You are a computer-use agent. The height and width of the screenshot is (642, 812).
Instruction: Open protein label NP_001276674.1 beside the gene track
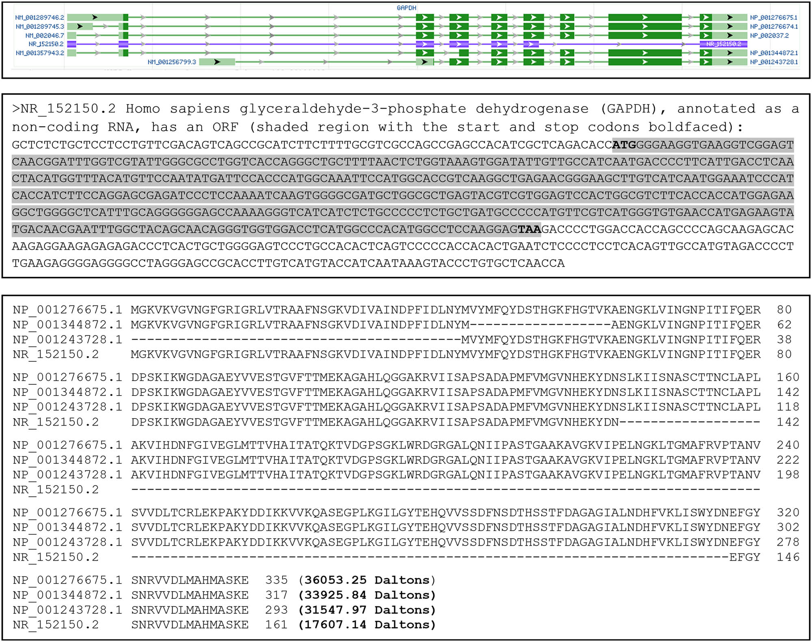pos(774,26)
